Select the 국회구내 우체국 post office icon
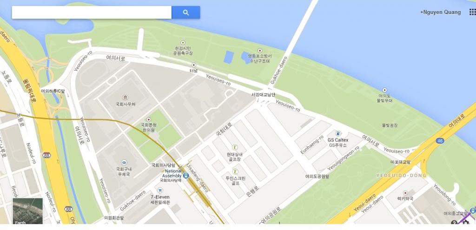The height and width of the screenshot is (230, 476). (x=124, y=162)
